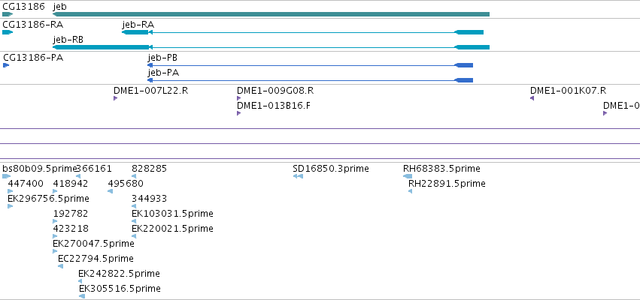Click the DME1-009G08.R marker arrow
The image size is (640, 300).
(238, 98)
